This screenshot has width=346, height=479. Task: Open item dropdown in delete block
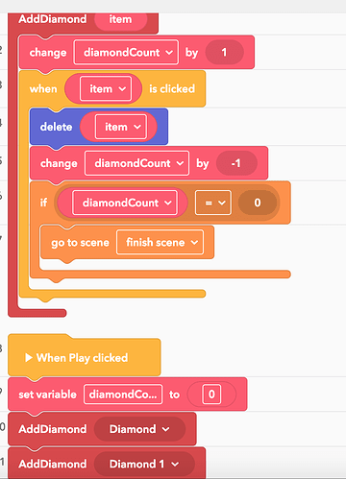pos(121,127)
